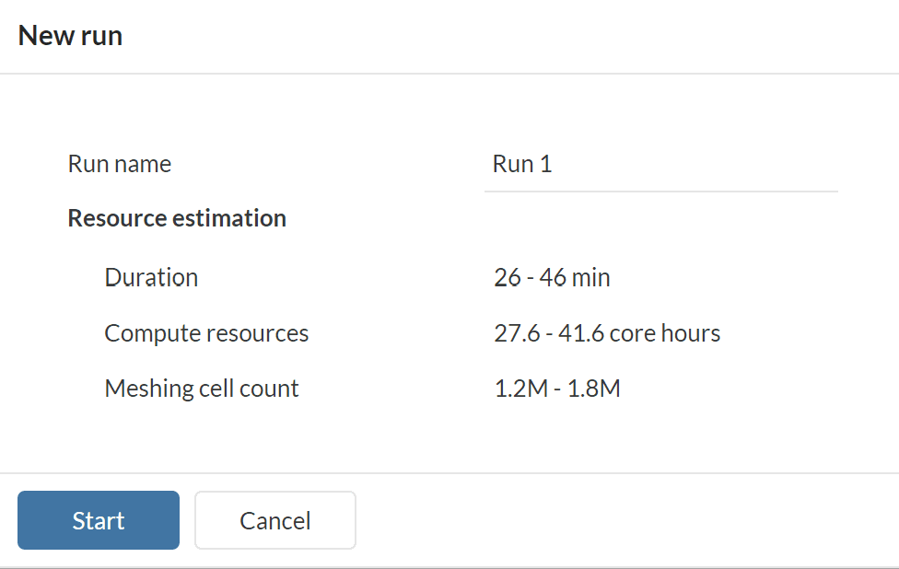
Task: Click the 'New run' dialog title
Action: [70, 36]
